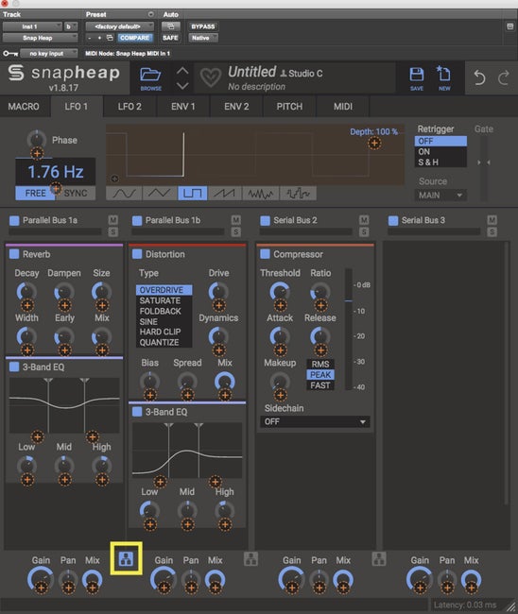Open the preset Browse folder icon
518x614 pixels.
(x=151, y=78)
